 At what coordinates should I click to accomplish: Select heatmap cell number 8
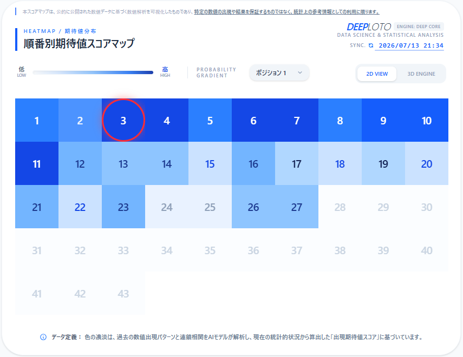pyautogui.click(x=340, y=120)
